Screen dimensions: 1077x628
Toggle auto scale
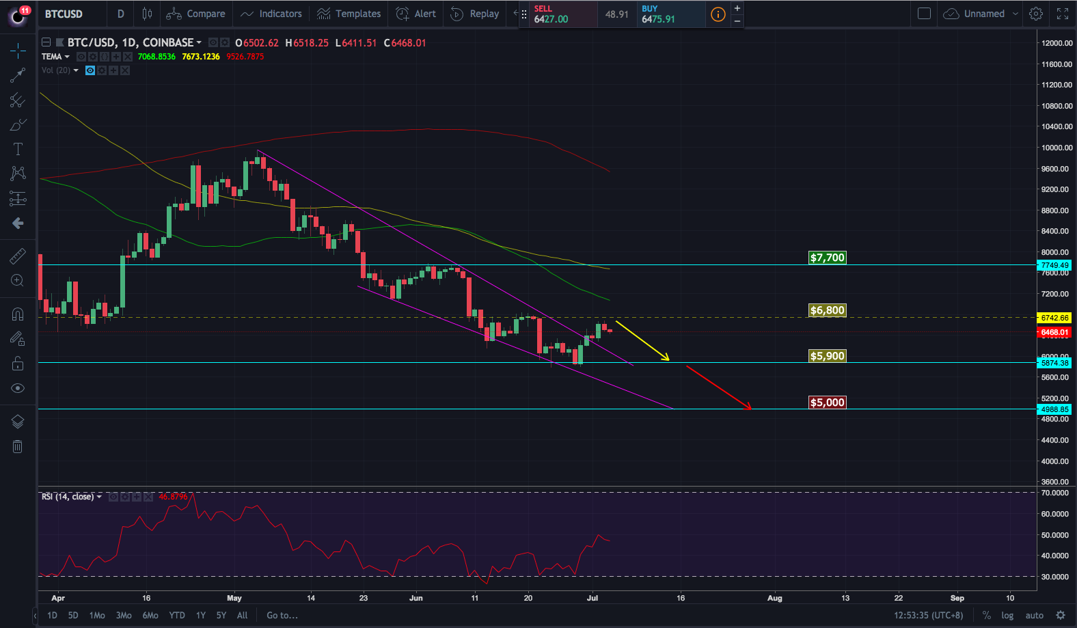click(x=1035, y=616)
